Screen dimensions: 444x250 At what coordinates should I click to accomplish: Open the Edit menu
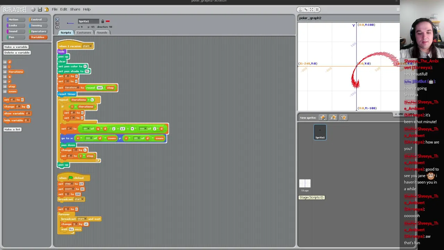coord(63,9)
